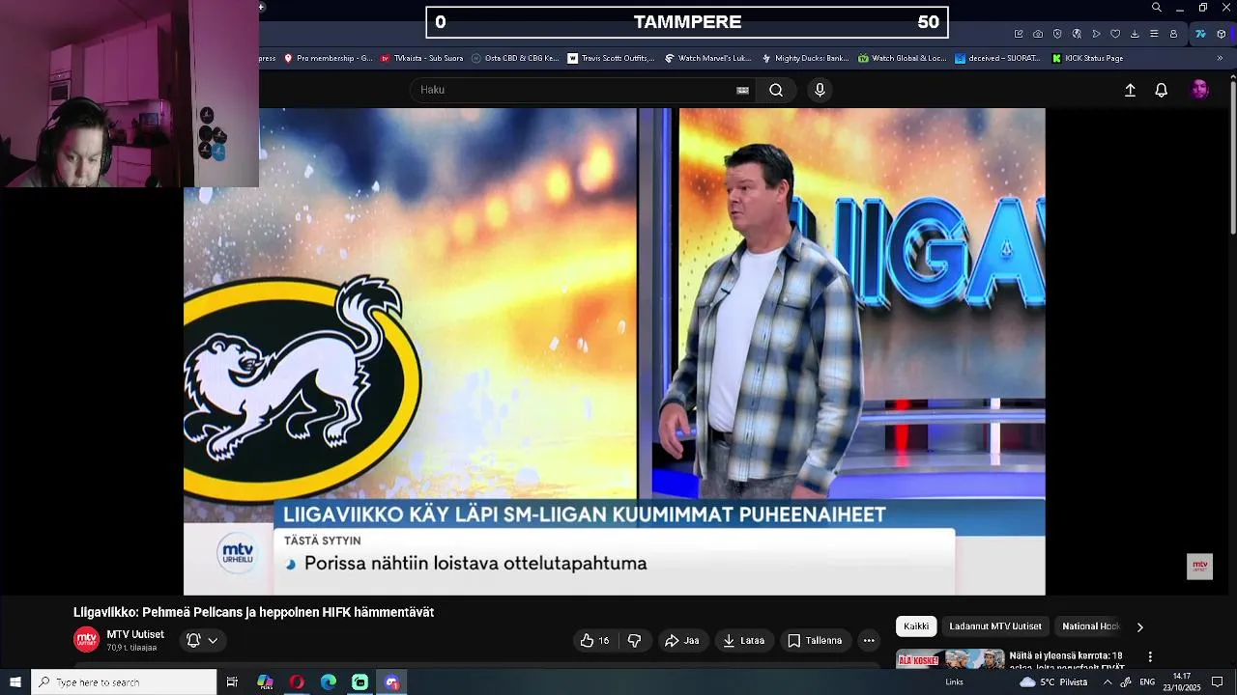Click the browser tab search magnifier icon

coord(1157,8)
